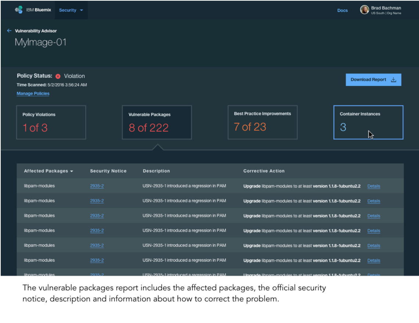
Task: Click the IBM Bluemix logo icon
Action: click(x=19, y=10)
